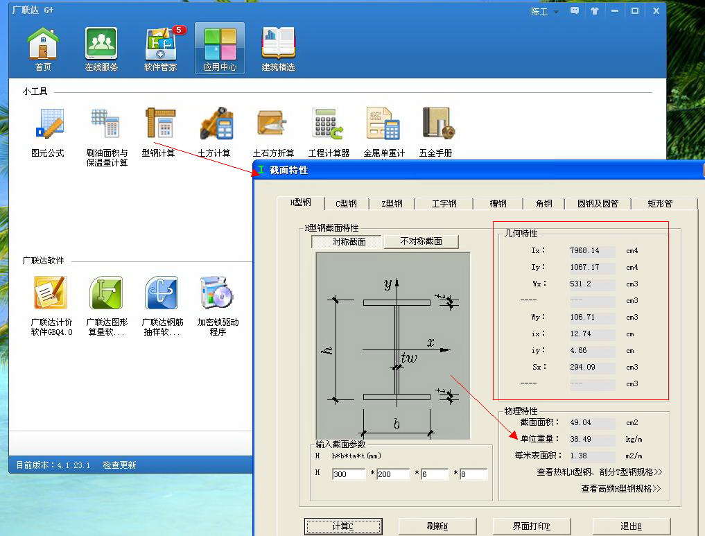Image resolution: width=705 pixels, height=536 pixels.
Task: Click the message bubble icon in title bar
Action: click(x=574, y=11)
